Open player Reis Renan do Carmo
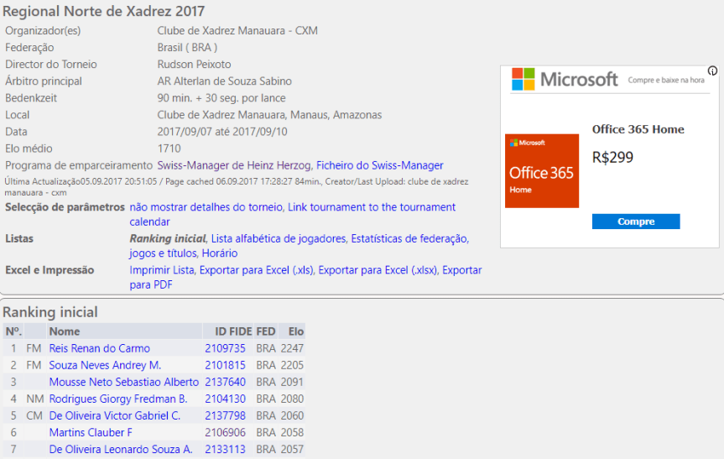The image size is (724, 459). (99, 348)
